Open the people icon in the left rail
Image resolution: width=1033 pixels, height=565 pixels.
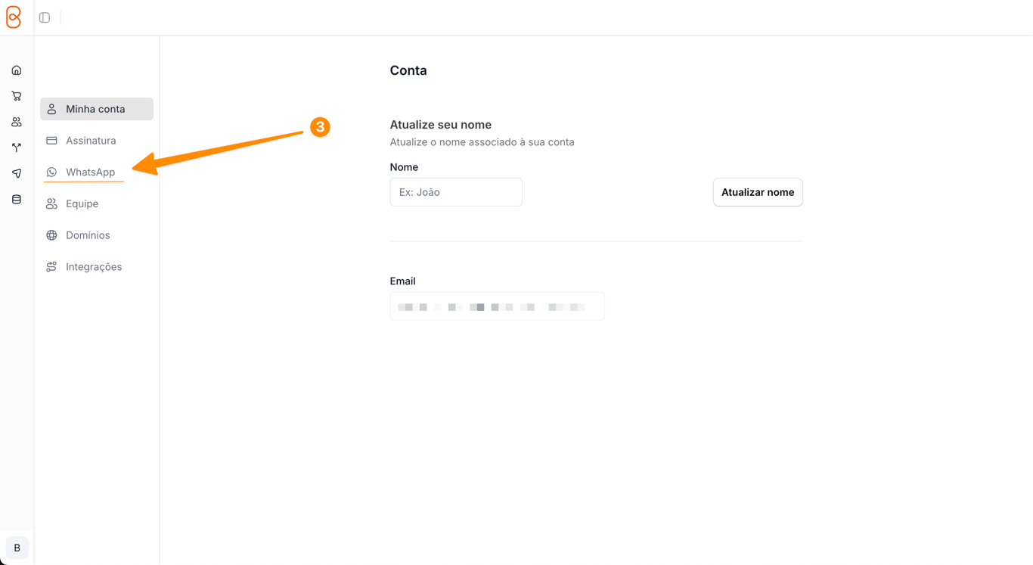coord(17,122)
